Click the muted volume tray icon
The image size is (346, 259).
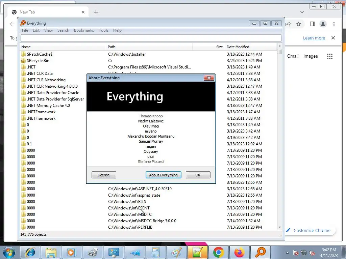pos(312,253)
